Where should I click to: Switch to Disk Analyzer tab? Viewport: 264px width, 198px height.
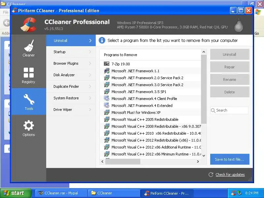[x=71, y=75]
